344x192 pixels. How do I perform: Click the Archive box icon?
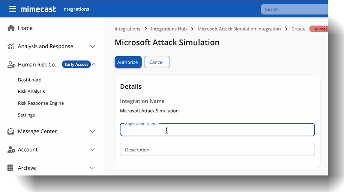(11, 168)
